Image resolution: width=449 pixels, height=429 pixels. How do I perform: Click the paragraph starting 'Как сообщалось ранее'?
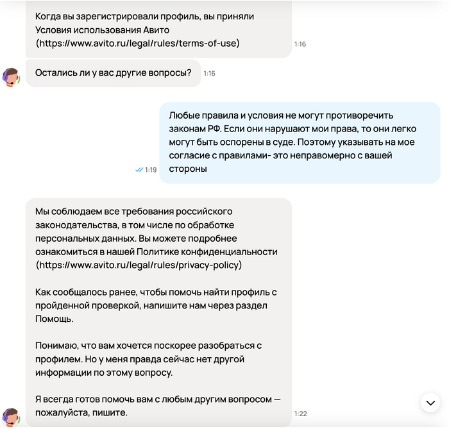[156, 305]
